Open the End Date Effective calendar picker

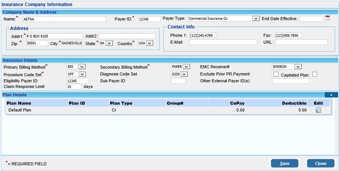pos(328,18)
